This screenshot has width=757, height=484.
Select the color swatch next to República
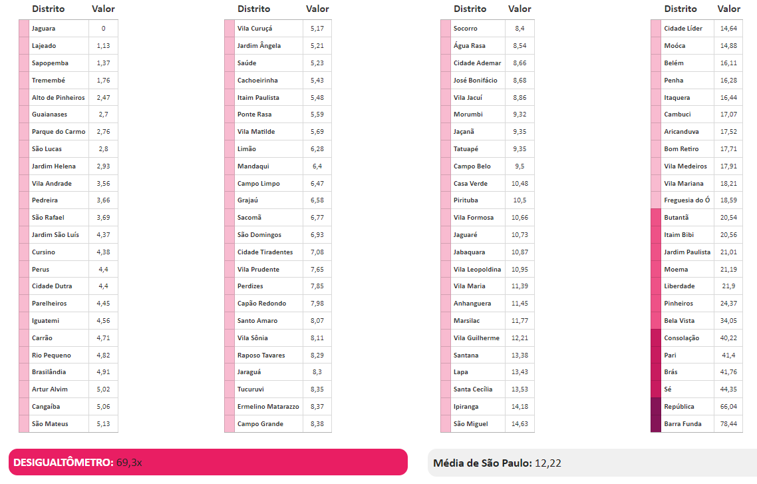655,407
